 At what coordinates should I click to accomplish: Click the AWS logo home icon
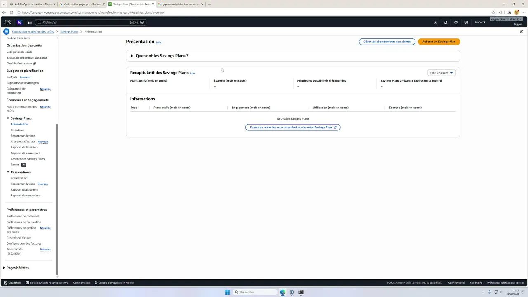tap(7, 22)
